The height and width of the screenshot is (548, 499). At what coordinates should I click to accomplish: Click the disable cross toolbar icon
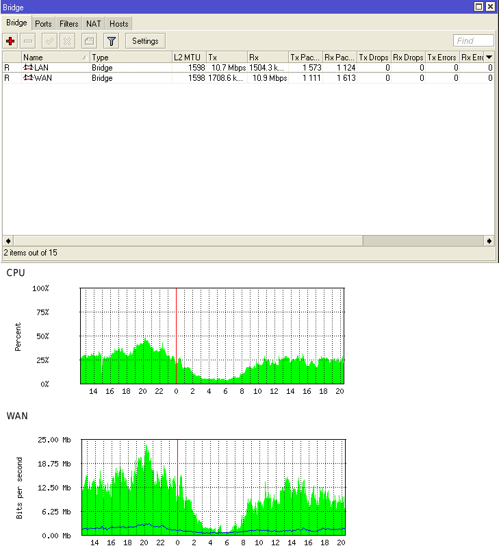pyautogui.click(x=67, y=41)
